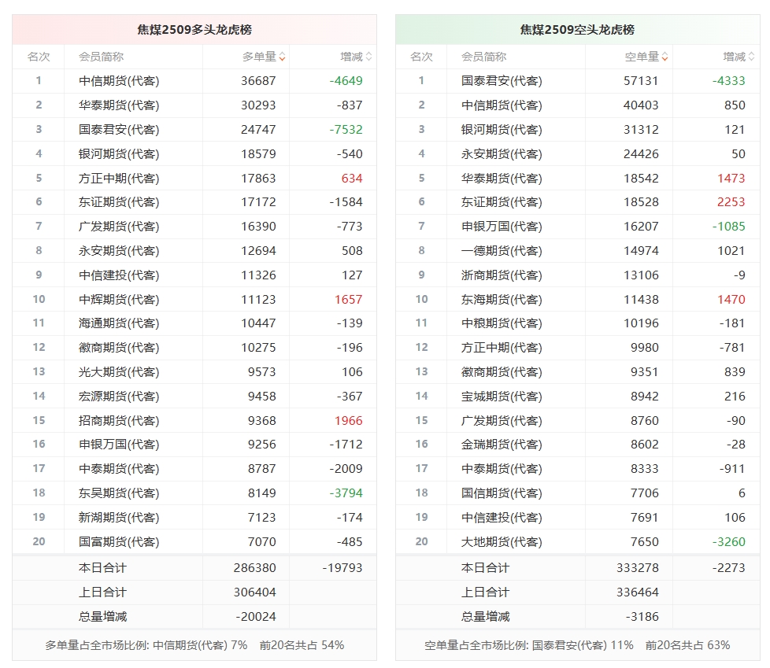The image size is (770, 668).
Task: Select short total change -3186
Action: (x=642, y=617)
